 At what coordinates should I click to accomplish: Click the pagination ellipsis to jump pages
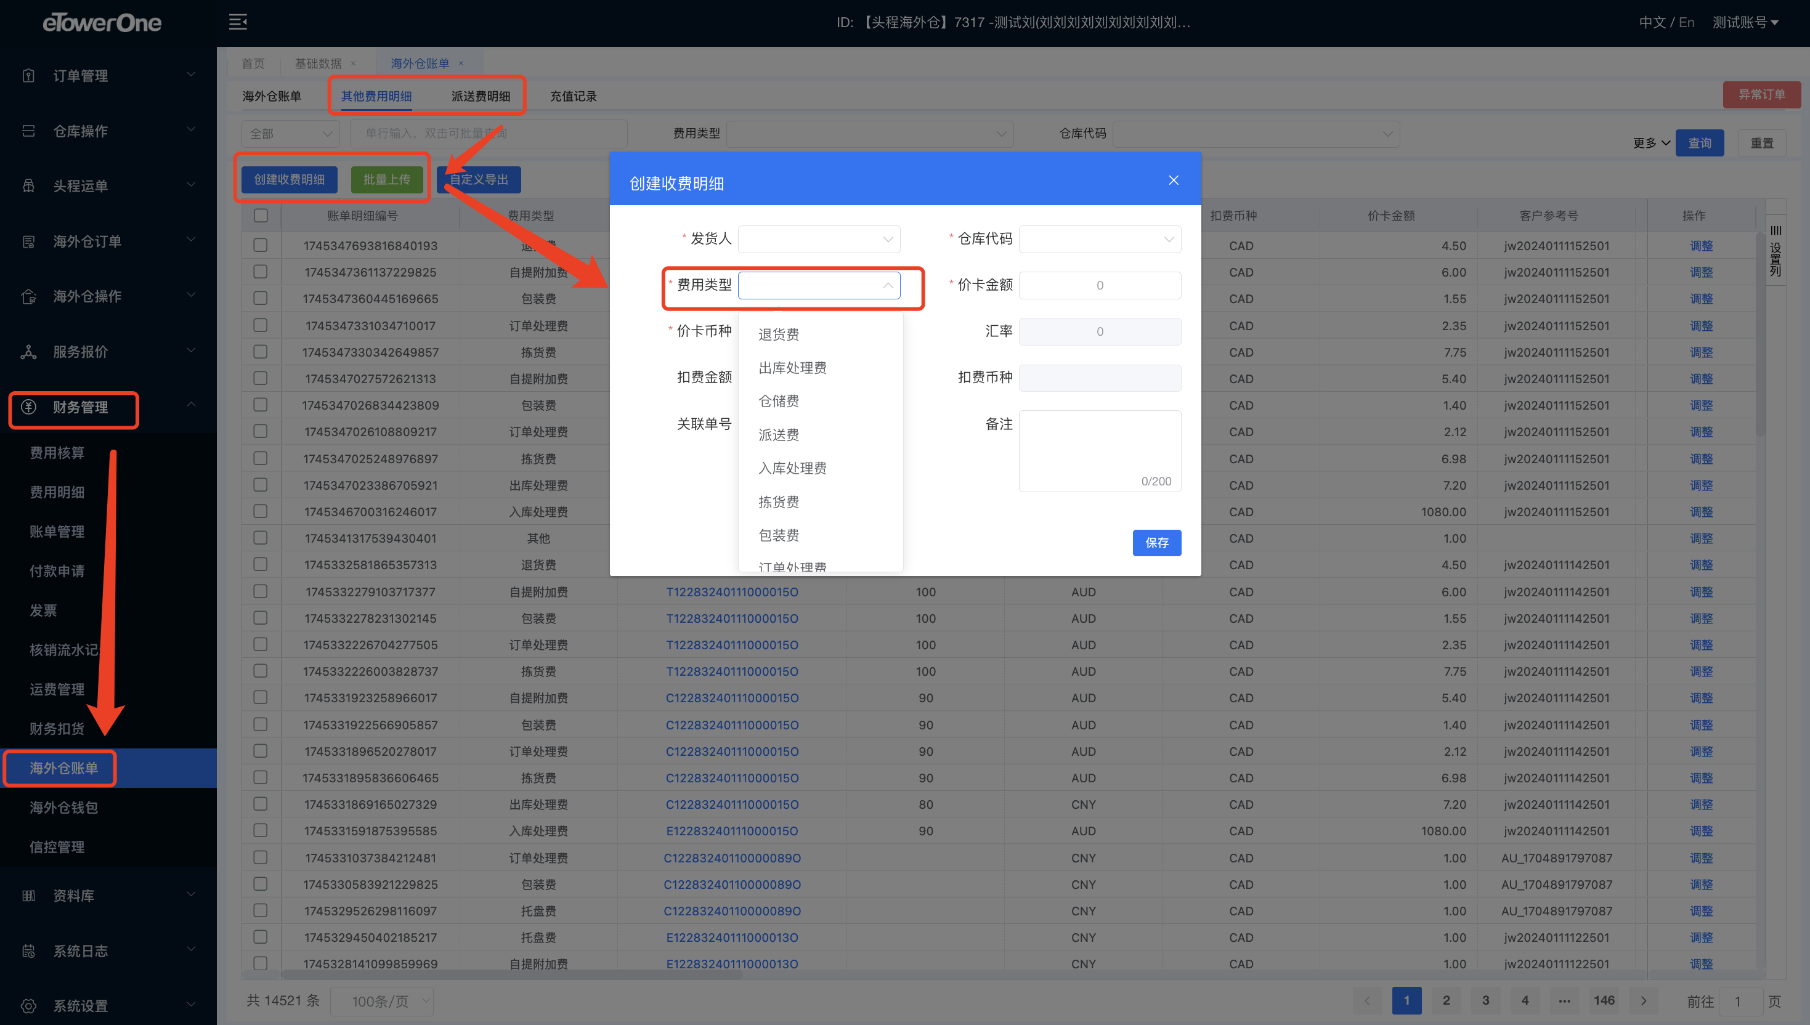point(1564,1000)
